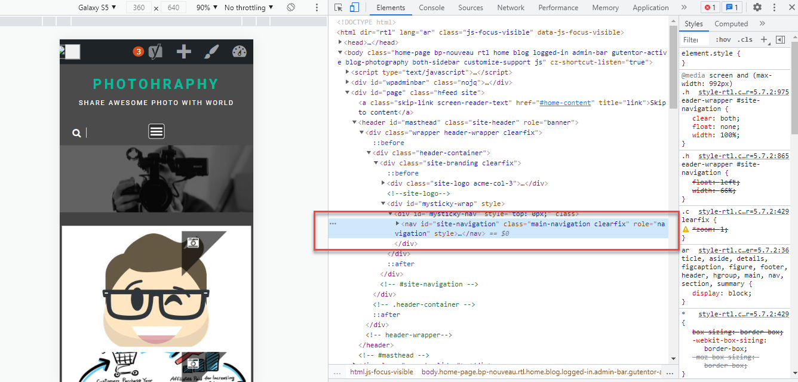Toggle the computed styles sidebar pane

click(780, 39)
